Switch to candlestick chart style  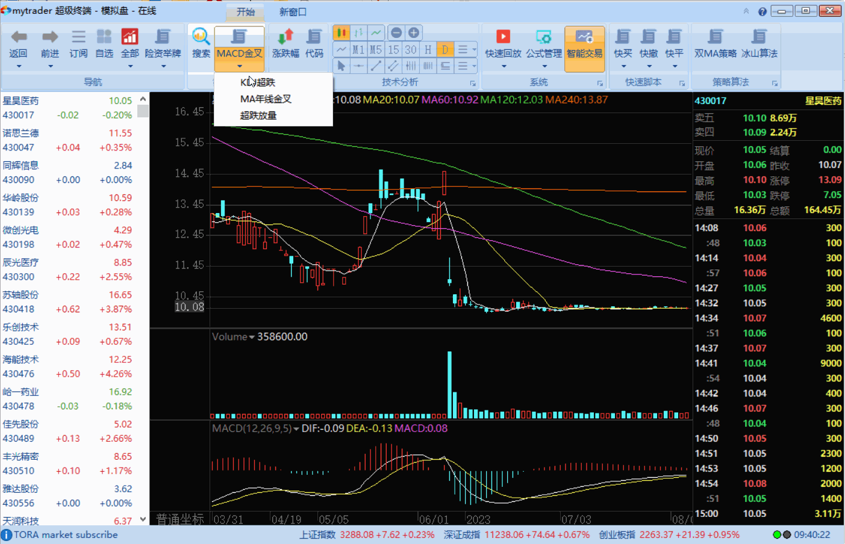(x=341, y=32)
